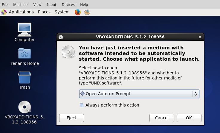The image size is (220, 133).
Task: Open the Help menu
Action: pyautogui.click(x=84, y=4)
